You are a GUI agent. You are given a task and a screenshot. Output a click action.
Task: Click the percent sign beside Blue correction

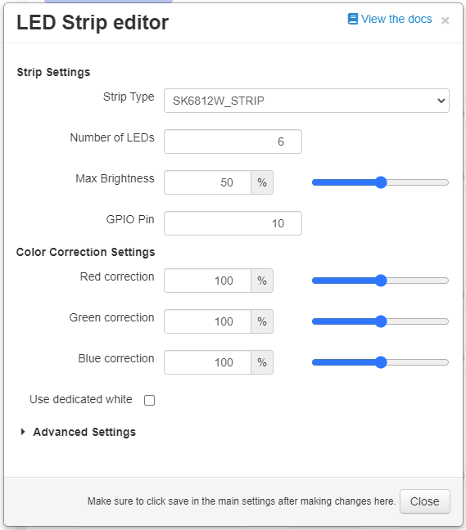click(262, 362)
